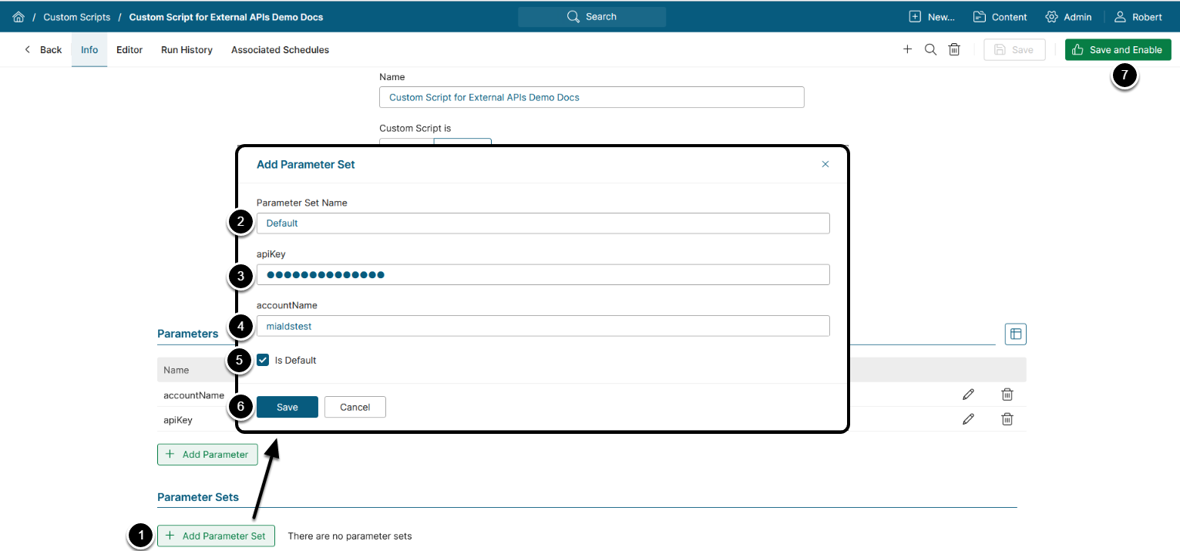Click the apiKey password field

click(543, 274)
